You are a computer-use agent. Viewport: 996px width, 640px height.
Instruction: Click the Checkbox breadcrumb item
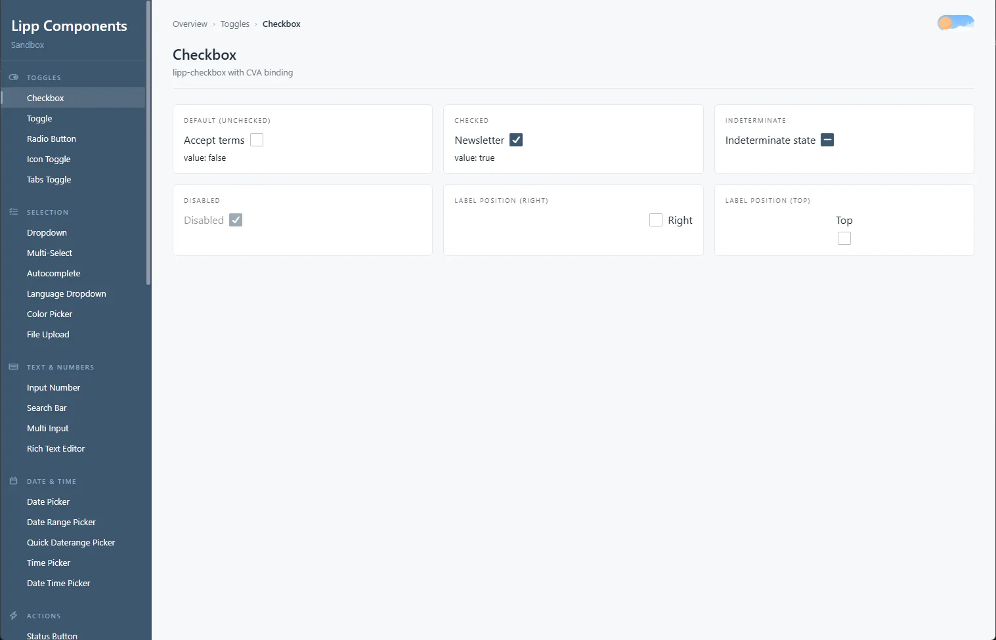[282, 24]
